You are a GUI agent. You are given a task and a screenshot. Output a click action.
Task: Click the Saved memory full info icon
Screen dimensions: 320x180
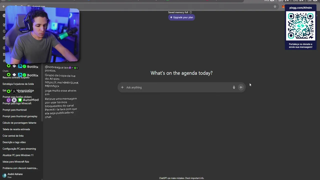point(191,12)
